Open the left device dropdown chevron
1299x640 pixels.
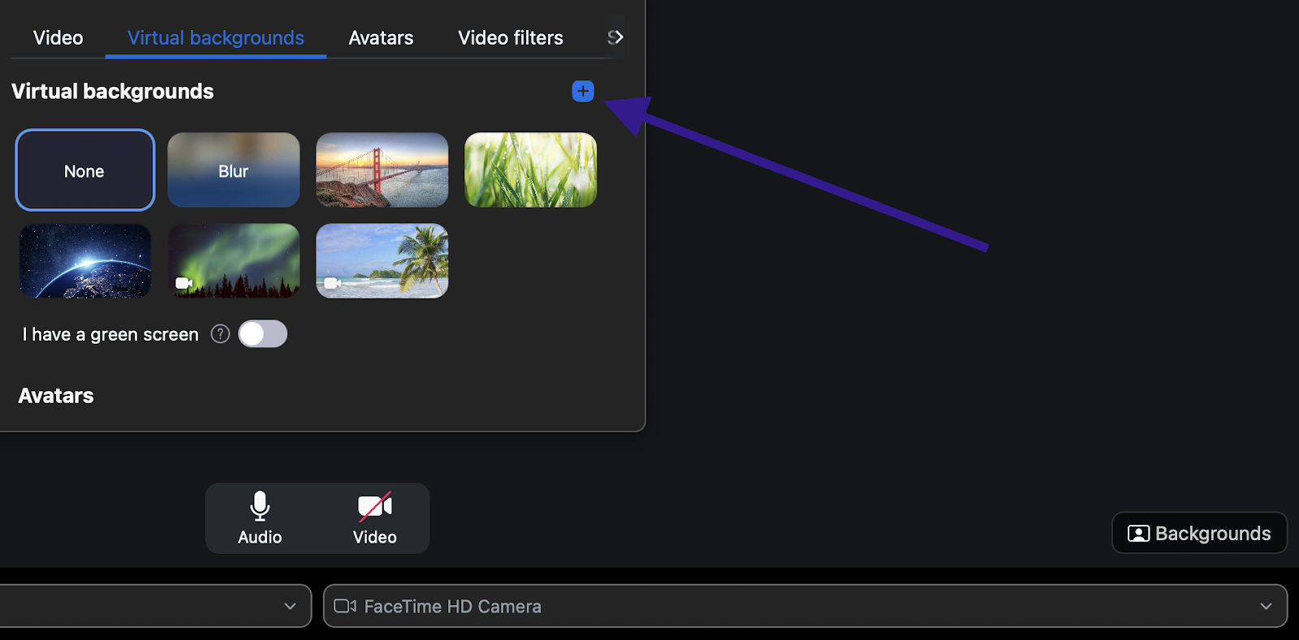(290, 606)
